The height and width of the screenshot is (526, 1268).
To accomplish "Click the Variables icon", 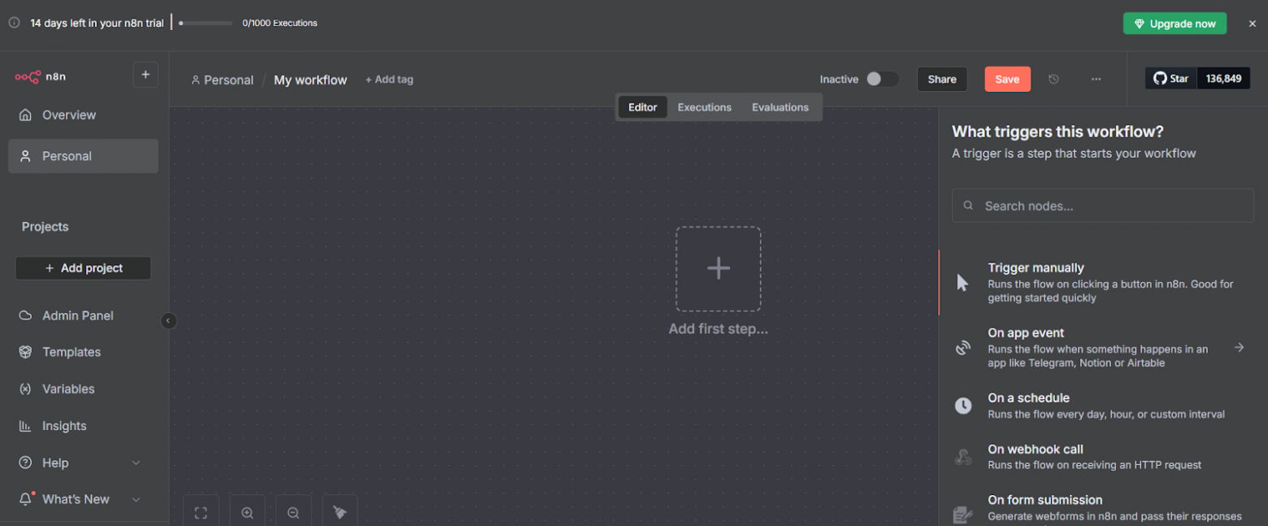I will click(26, 389).
